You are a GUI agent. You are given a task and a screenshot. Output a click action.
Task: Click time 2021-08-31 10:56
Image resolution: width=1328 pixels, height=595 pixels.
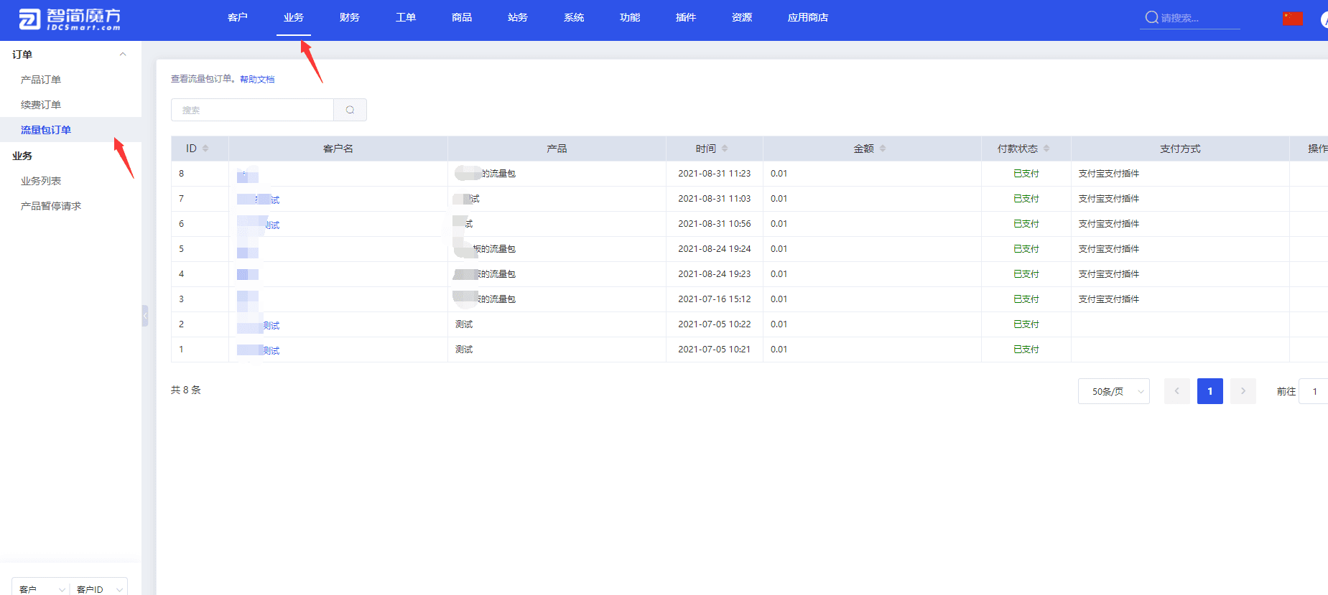coord(715,224)
